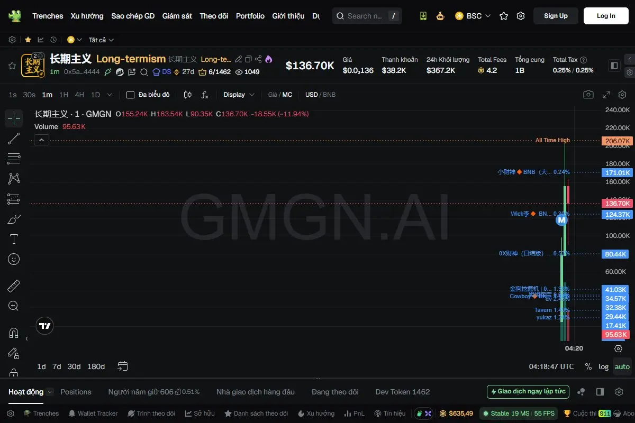This screenshot has height=423, width=635.
Task: Open the go-to-date calendar
Action: click(x=123, y=366)
